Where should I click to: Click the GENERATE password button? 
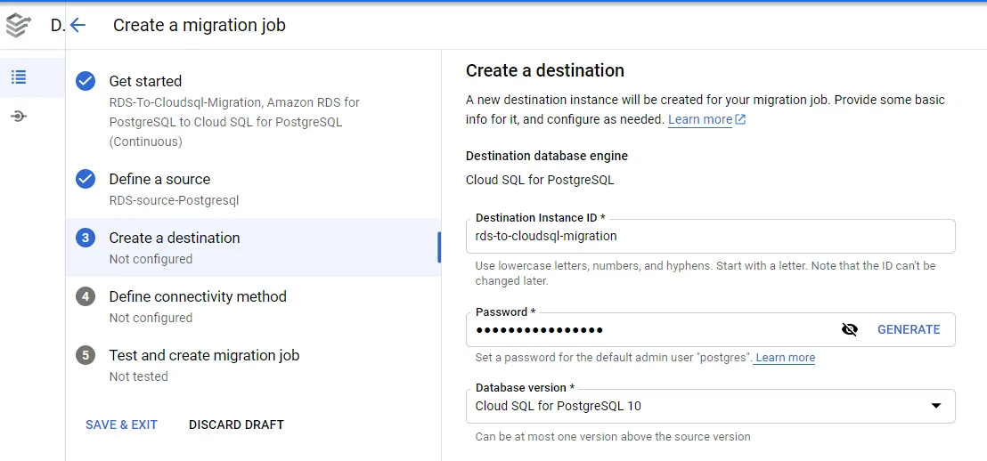[909, 329]
